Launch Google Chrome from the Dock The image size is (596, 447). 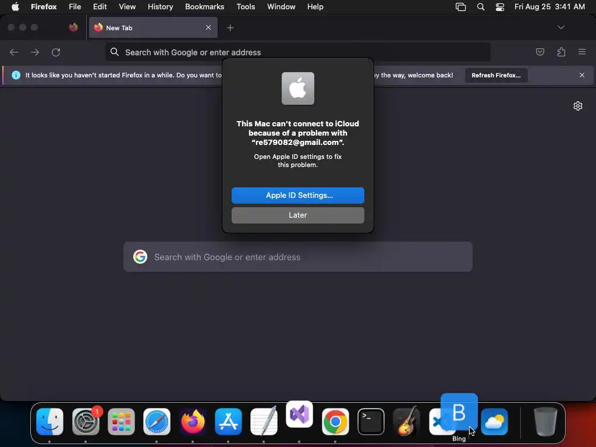(x=335, y=421)
